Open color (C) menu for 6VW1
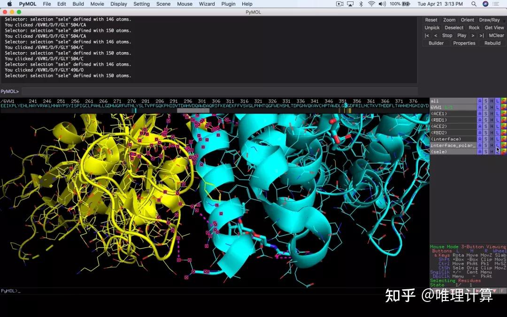Image resolution: width=507 pixels, height=317 pixels. coord(504,108)
